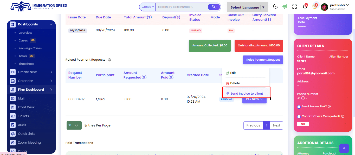The height and width of the screenshot is (155, 355).
Task: Change the Entries Per Page dropdown
Action: coord(74,125)
